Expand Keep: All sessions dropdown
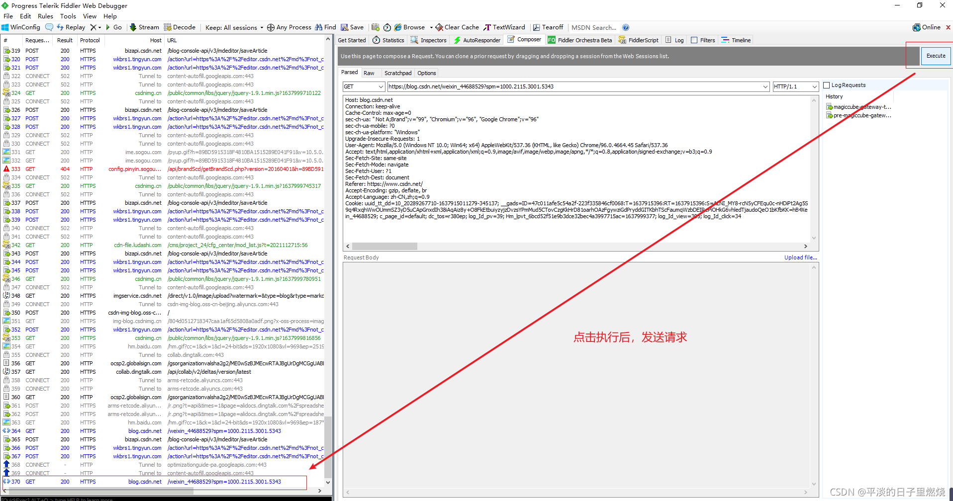Screen dimensions: 953x501 [234, 27]
